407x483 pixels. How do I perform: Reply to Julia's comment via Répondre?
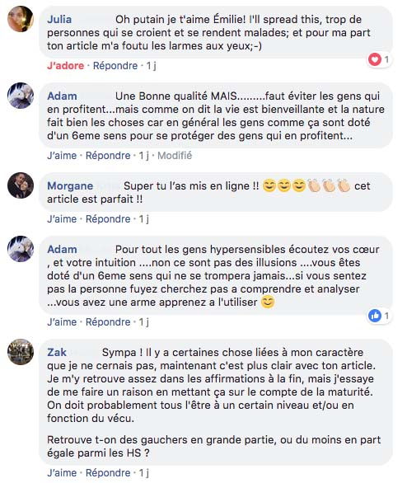115,66
